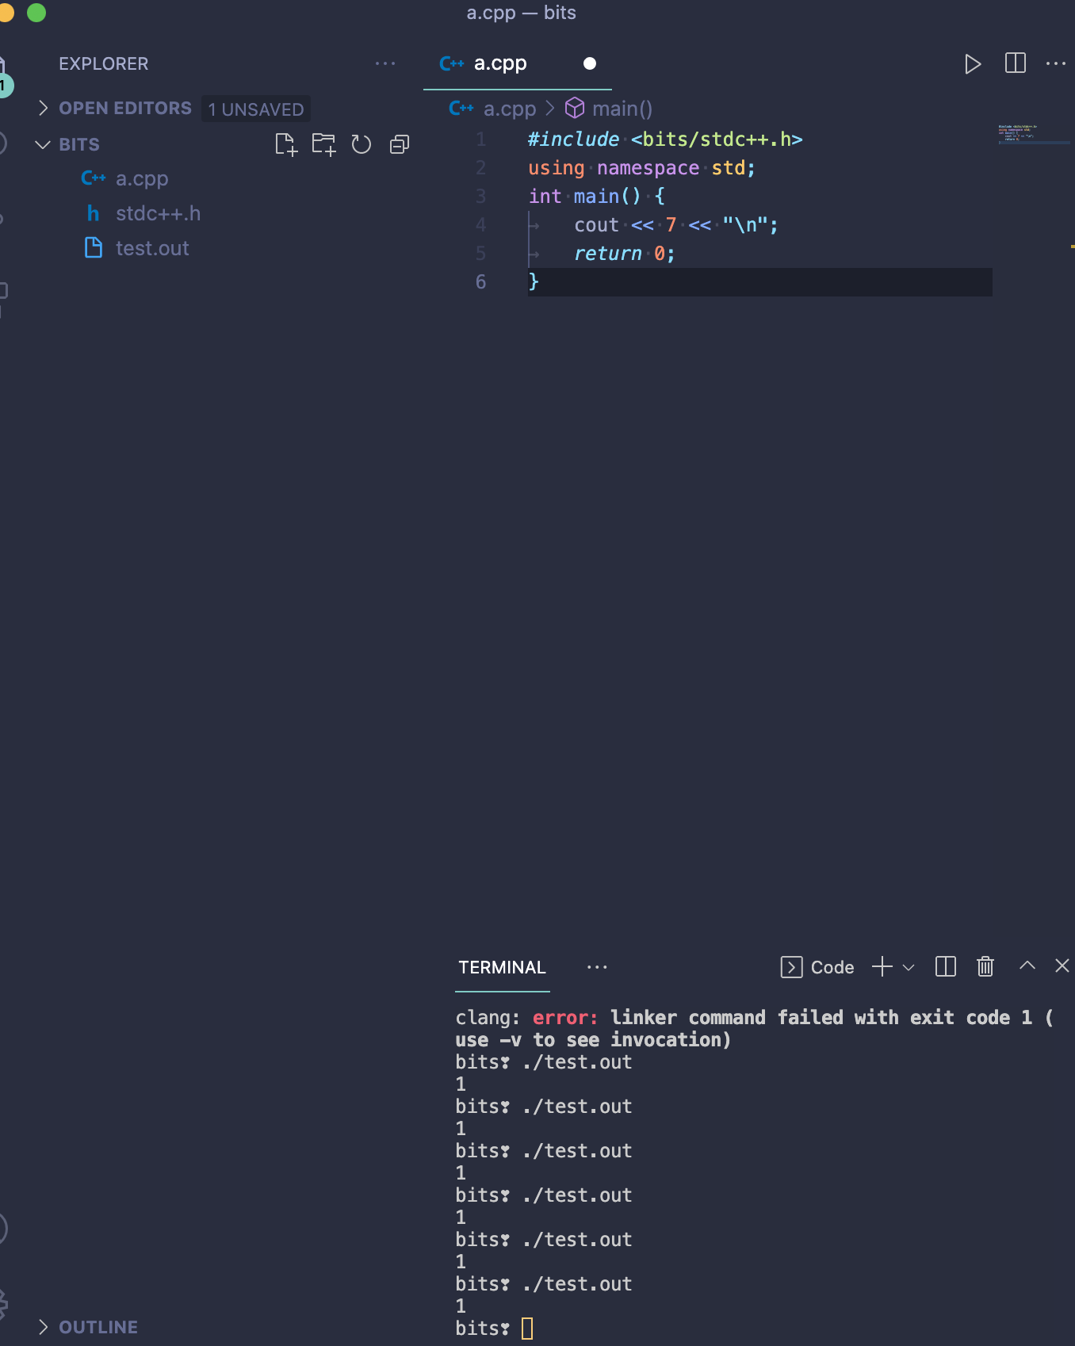Collapse all folders in explorer

click(x=400, y=144)
